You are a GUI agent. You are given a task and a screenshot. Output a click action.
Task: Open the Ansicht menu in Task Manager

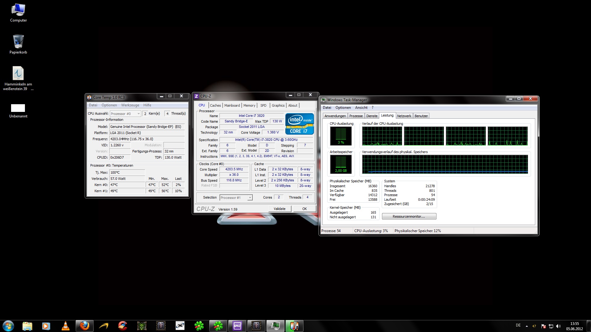click(361, 108)
